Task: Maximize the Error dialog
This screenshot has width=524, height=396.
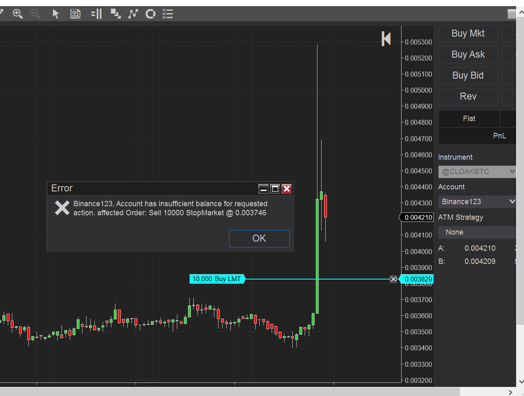Action: (275, 189)
